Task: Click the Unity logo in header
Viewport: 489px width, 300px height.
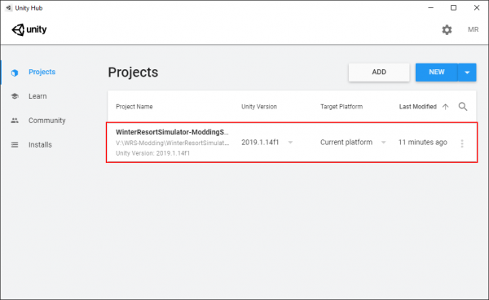Action: [29, 29]
